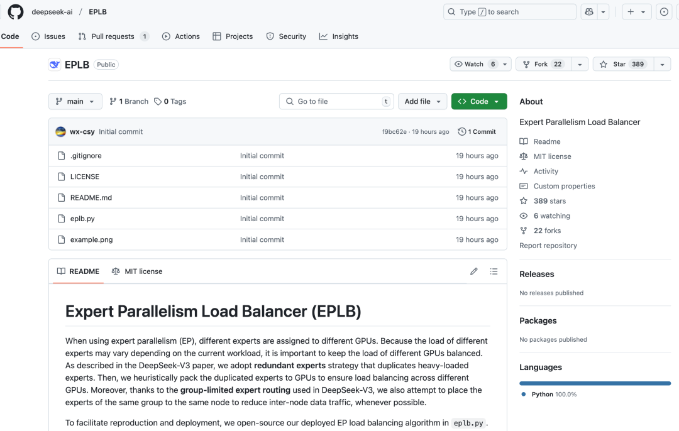The width and height of the screenshot is (679, 431).
Task: Select the MIT license tab
Action: coord(137,271)
